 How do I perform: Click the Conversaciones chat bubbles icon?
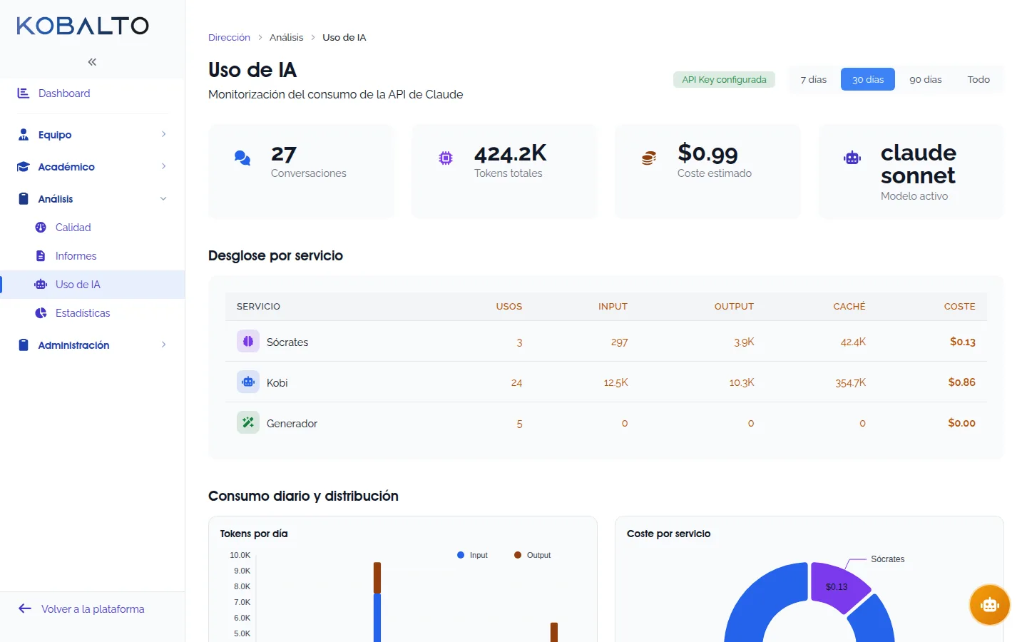click(242, 158)
